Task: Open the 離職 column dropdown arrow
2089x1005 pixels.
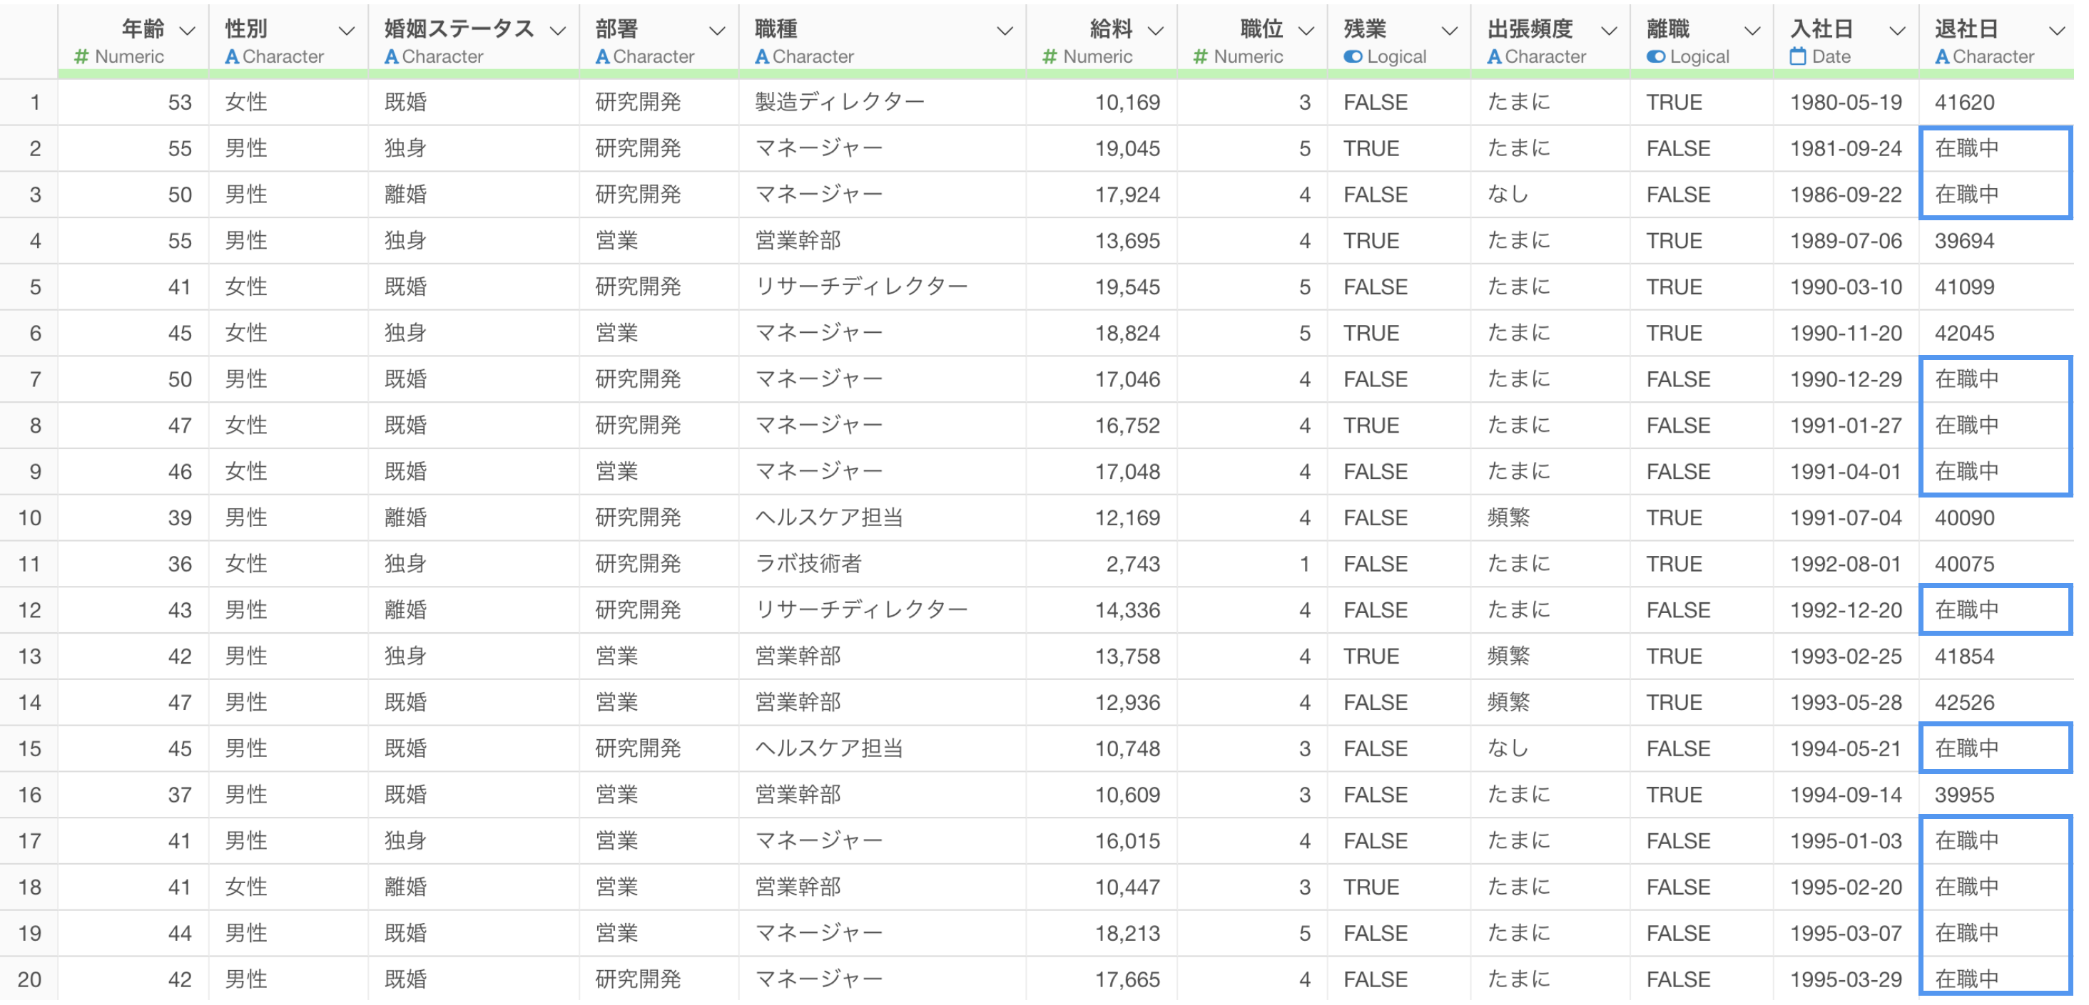Action: pos(1752,31)
